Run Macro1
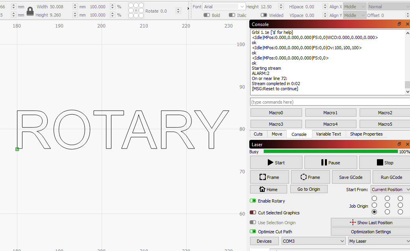 330,113
